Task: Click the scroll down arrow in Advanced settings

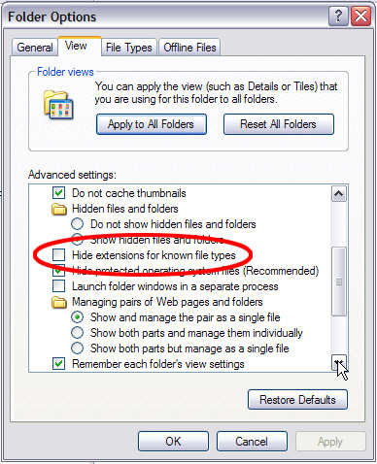Action: [339, 363]
